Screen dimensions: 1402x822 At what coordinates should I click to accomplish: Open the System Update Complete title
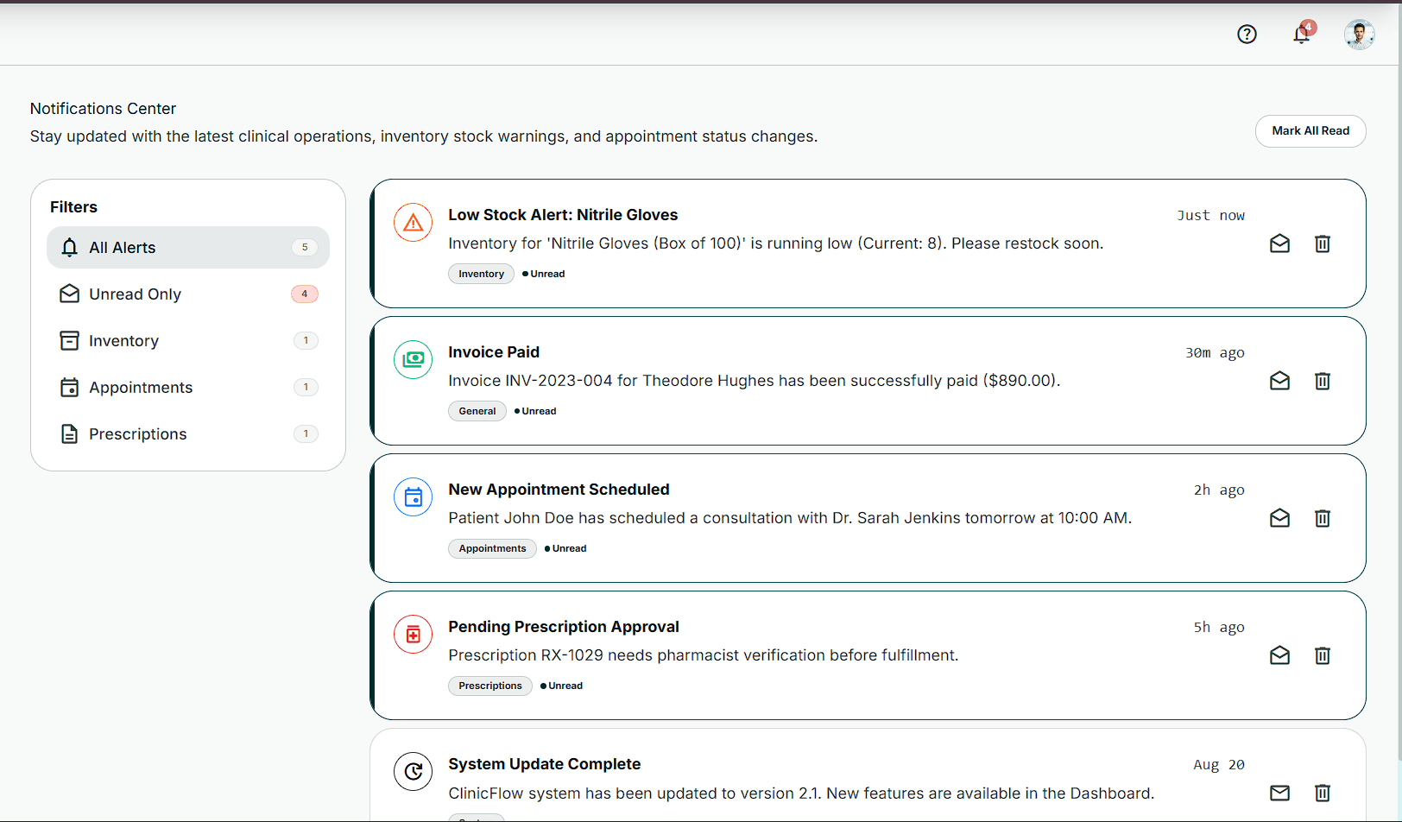tap(544, 764)
